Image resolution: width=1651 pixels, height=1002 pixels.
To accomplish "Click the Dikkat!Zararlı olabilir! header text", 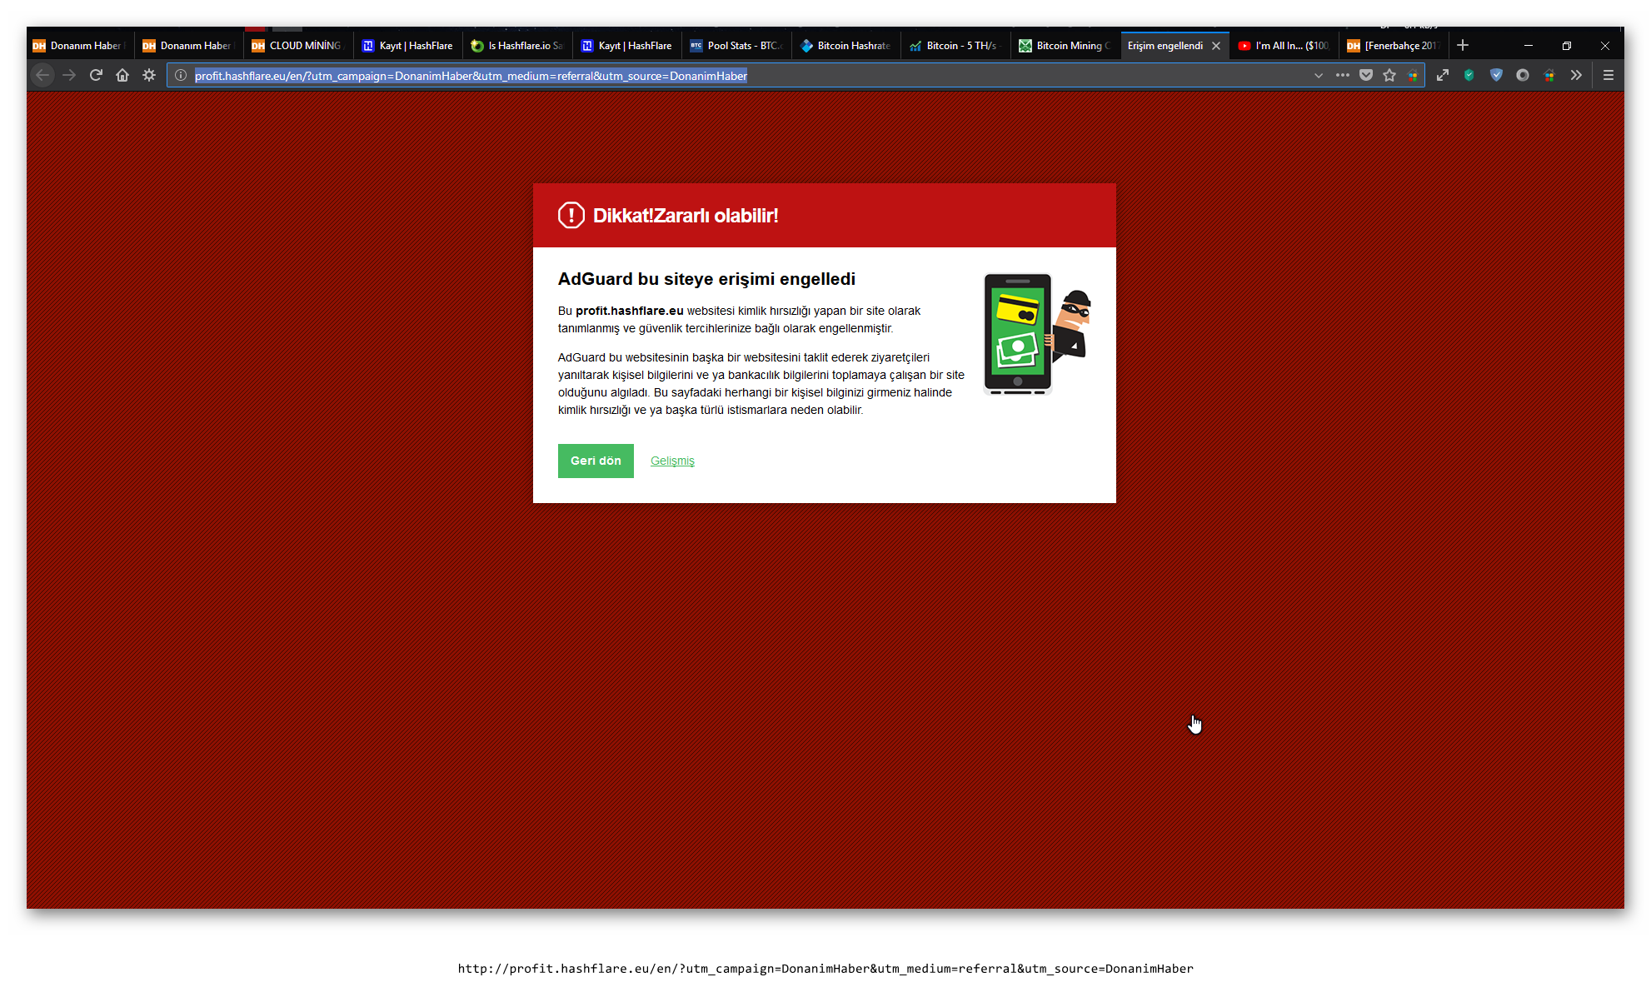I will tap(686, 216).
